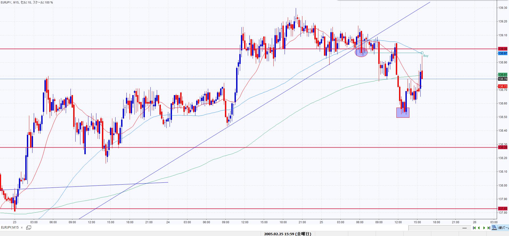509x236 pixels.
Task: Open the new chart window icon
Action: click(29, 227)
